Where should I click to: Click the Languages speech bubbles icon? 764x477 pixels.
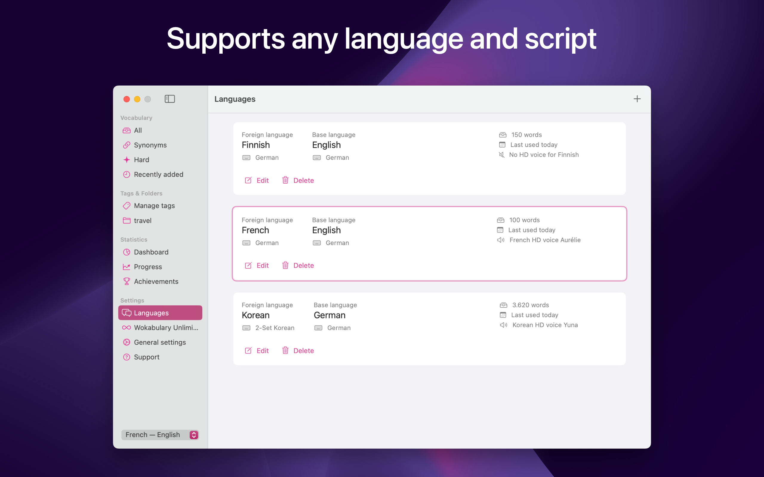pyautogui.click(x=127, y=313)
